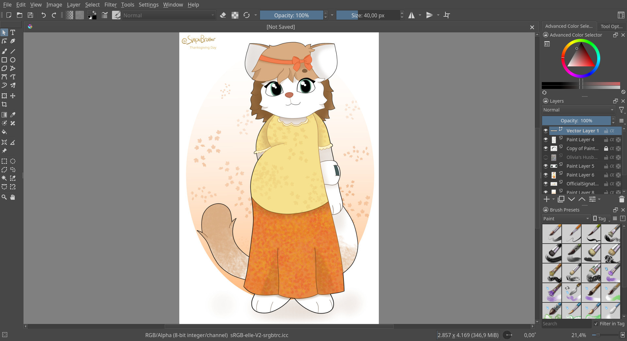Select the Fill tool

[4, 132]
